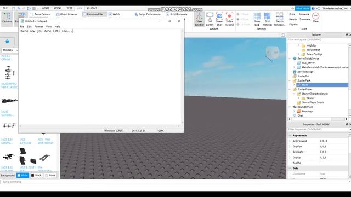Open Game Explorer from View ribbon

pyautogui.click(x=41, y=14)
